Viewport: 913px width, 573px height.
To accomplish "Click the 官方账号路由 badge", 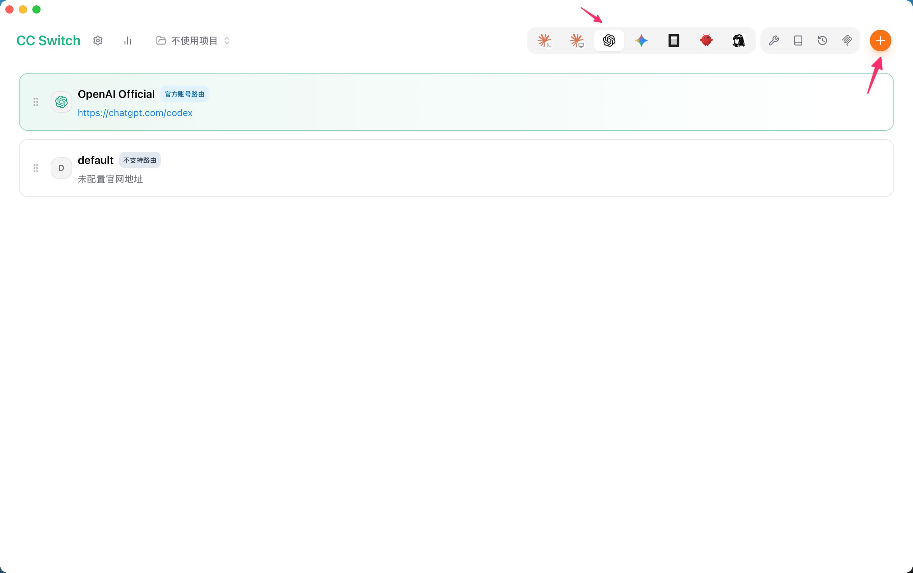I will (x=184, y=94).
